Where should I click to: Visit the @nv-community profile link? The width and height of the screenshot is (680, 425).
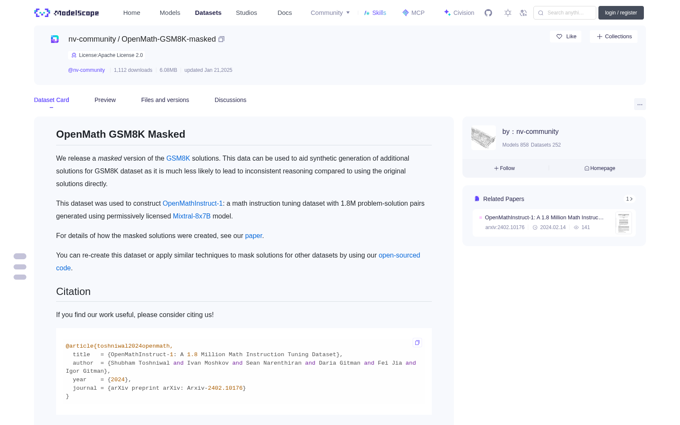point(86,70)
